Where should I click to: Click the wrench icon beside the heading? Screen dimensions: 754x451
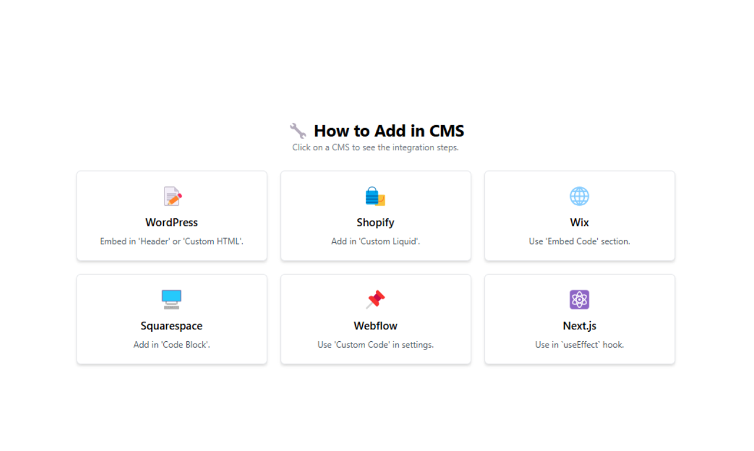tap(298, 131)
